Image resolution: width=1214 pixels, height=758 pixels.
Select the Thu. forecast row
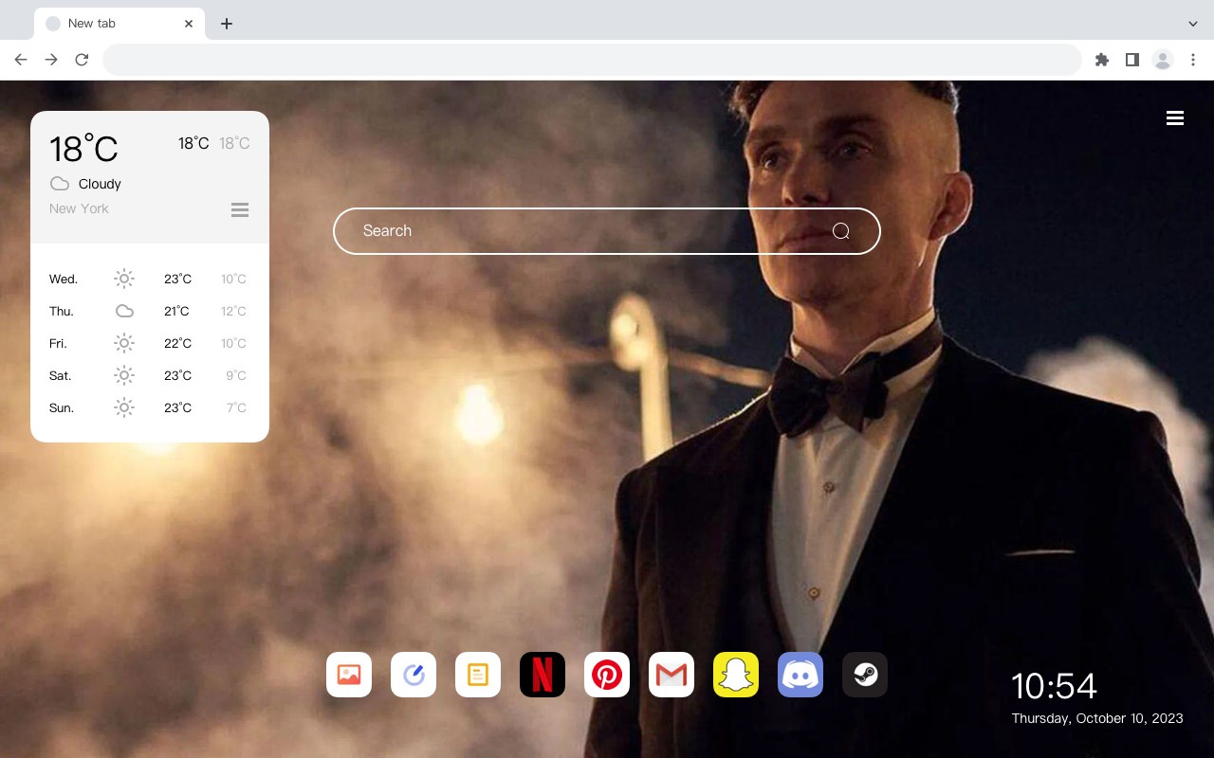(x=149, y=311)
